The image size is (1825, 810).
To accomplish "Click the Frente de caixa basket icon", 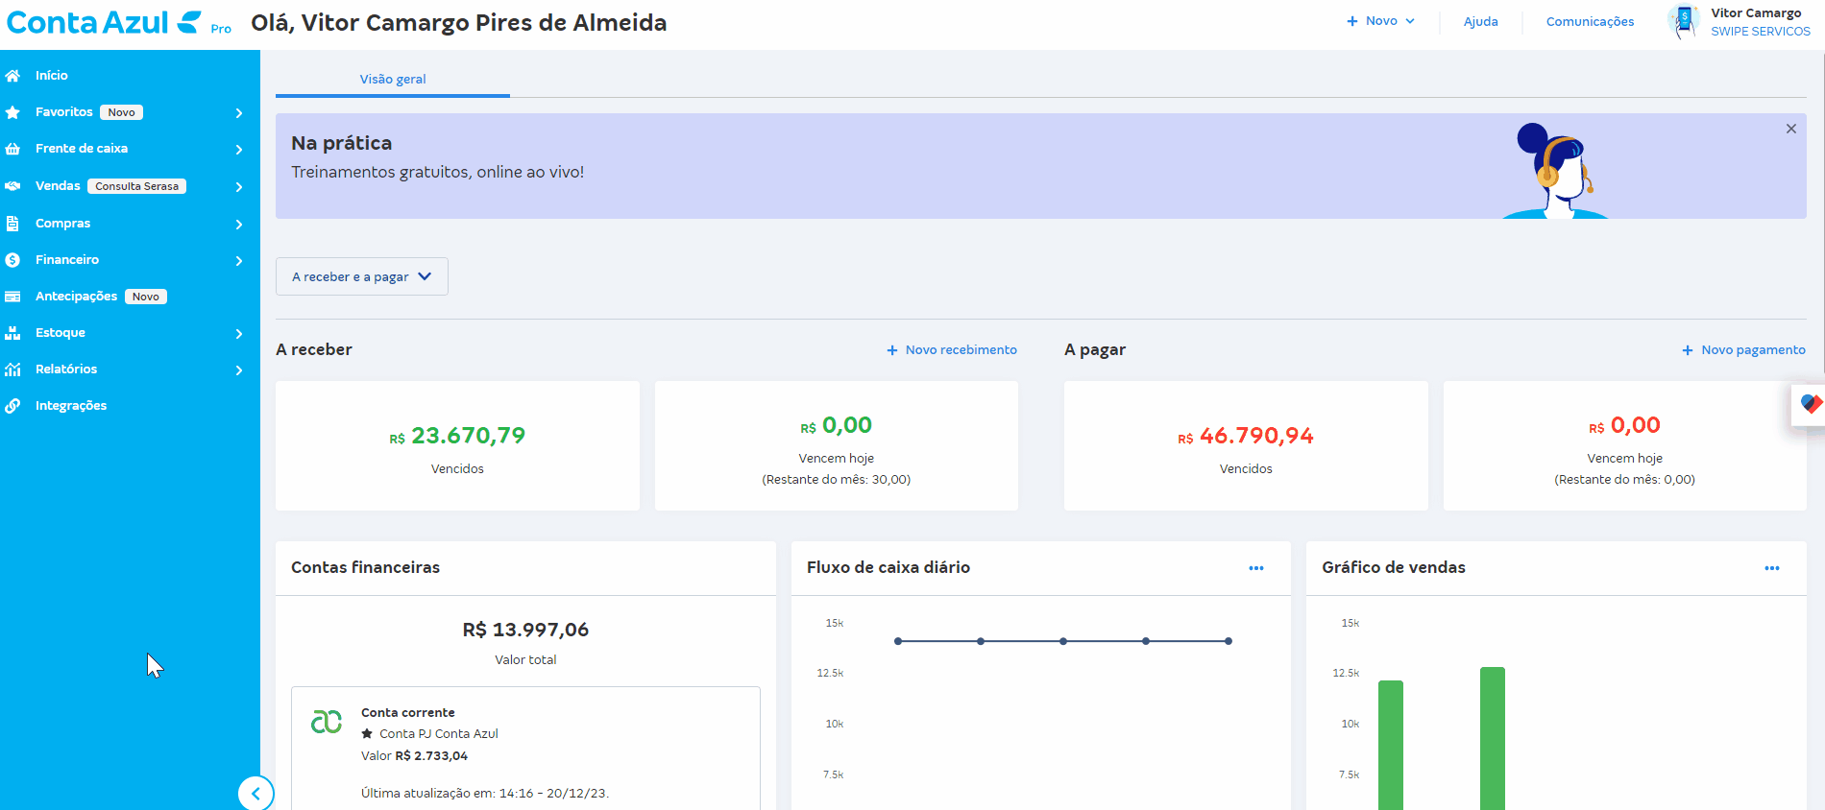I will [x=12, y=149].
